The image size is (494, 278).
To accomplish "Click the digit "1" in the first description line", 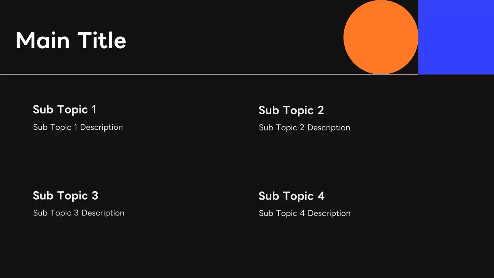I will [75, 127].
